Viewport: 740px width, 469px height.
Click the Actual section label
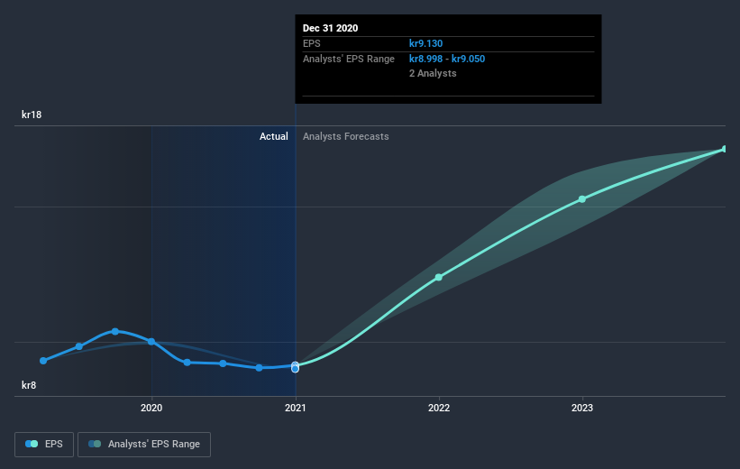274,136
